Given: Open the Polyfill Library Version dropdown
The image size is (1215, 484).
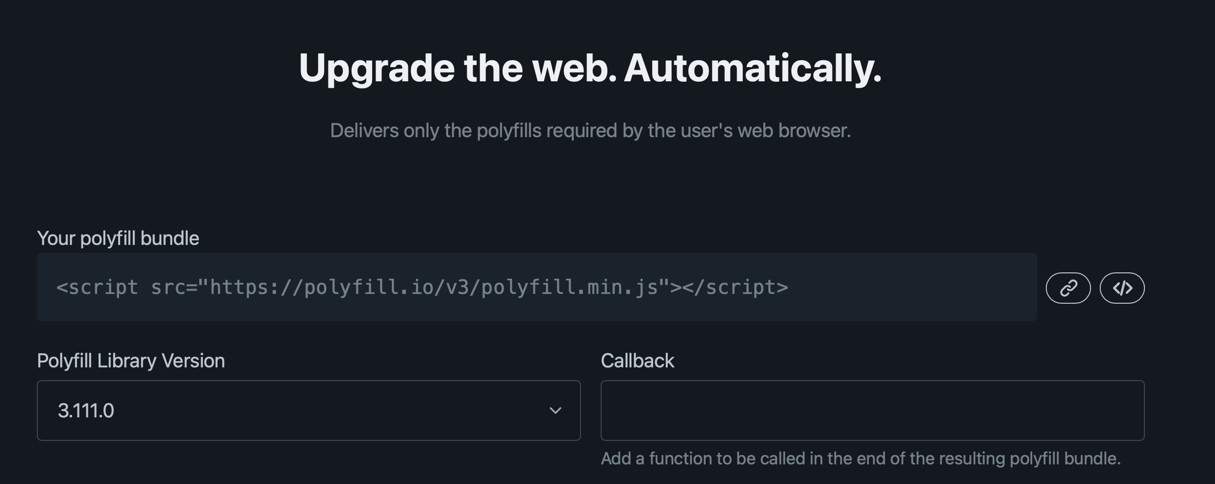Looking at the screenshot, I should (x=309, y=411).
